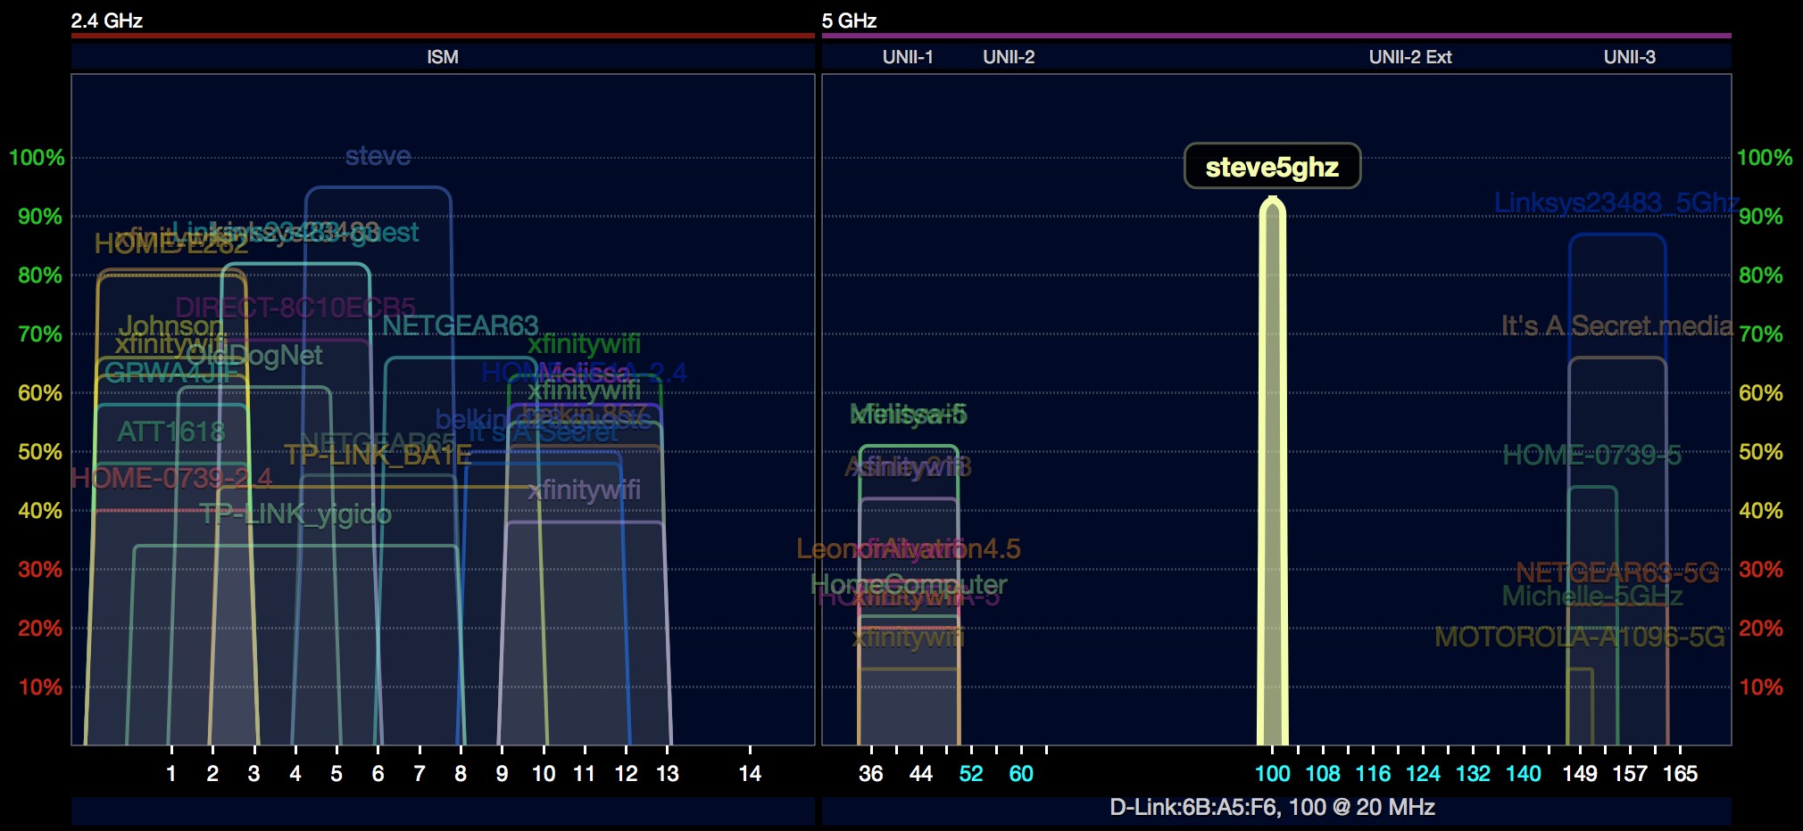
Task: Click channel 140 on the 5 GHz axis
Action: (1523, 773)
